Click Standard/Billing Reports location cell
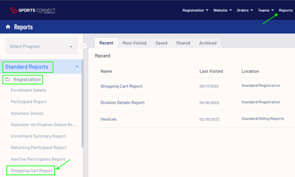Image resolution: width=295 pixels, height=177 pixels. click(x=263, y=118)
